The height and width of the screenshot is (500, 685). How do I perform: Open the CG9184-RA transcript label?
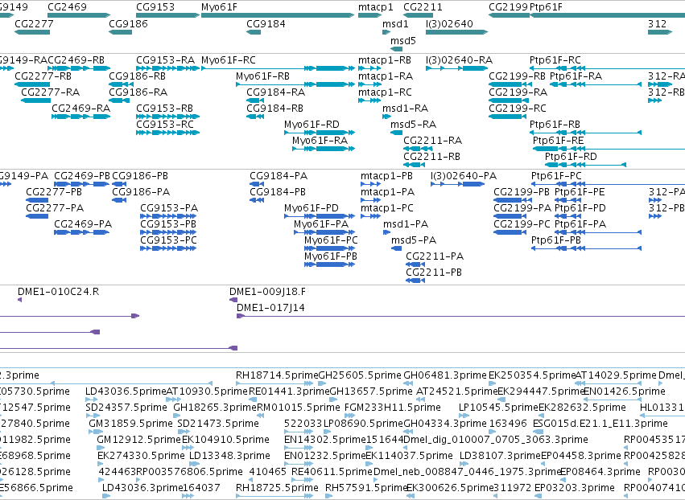pos(275,92)
